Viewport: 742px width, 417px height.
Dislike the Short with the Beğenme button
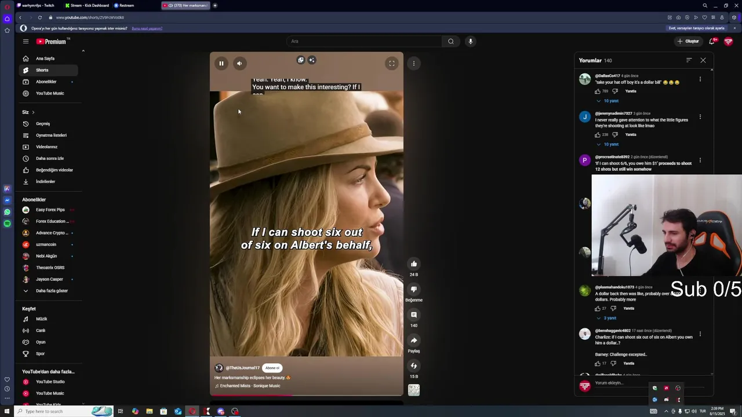coord(414,289)
